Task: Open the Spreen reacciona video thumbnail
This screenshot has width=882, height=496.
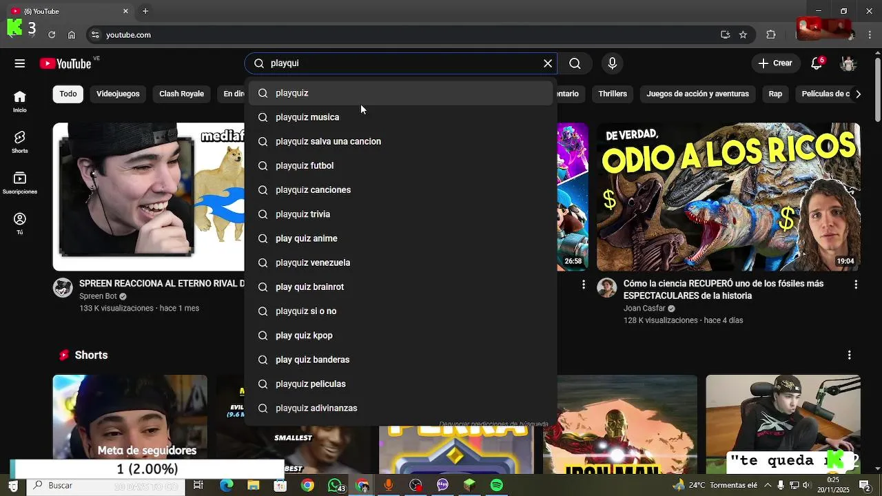Action: 148,197
